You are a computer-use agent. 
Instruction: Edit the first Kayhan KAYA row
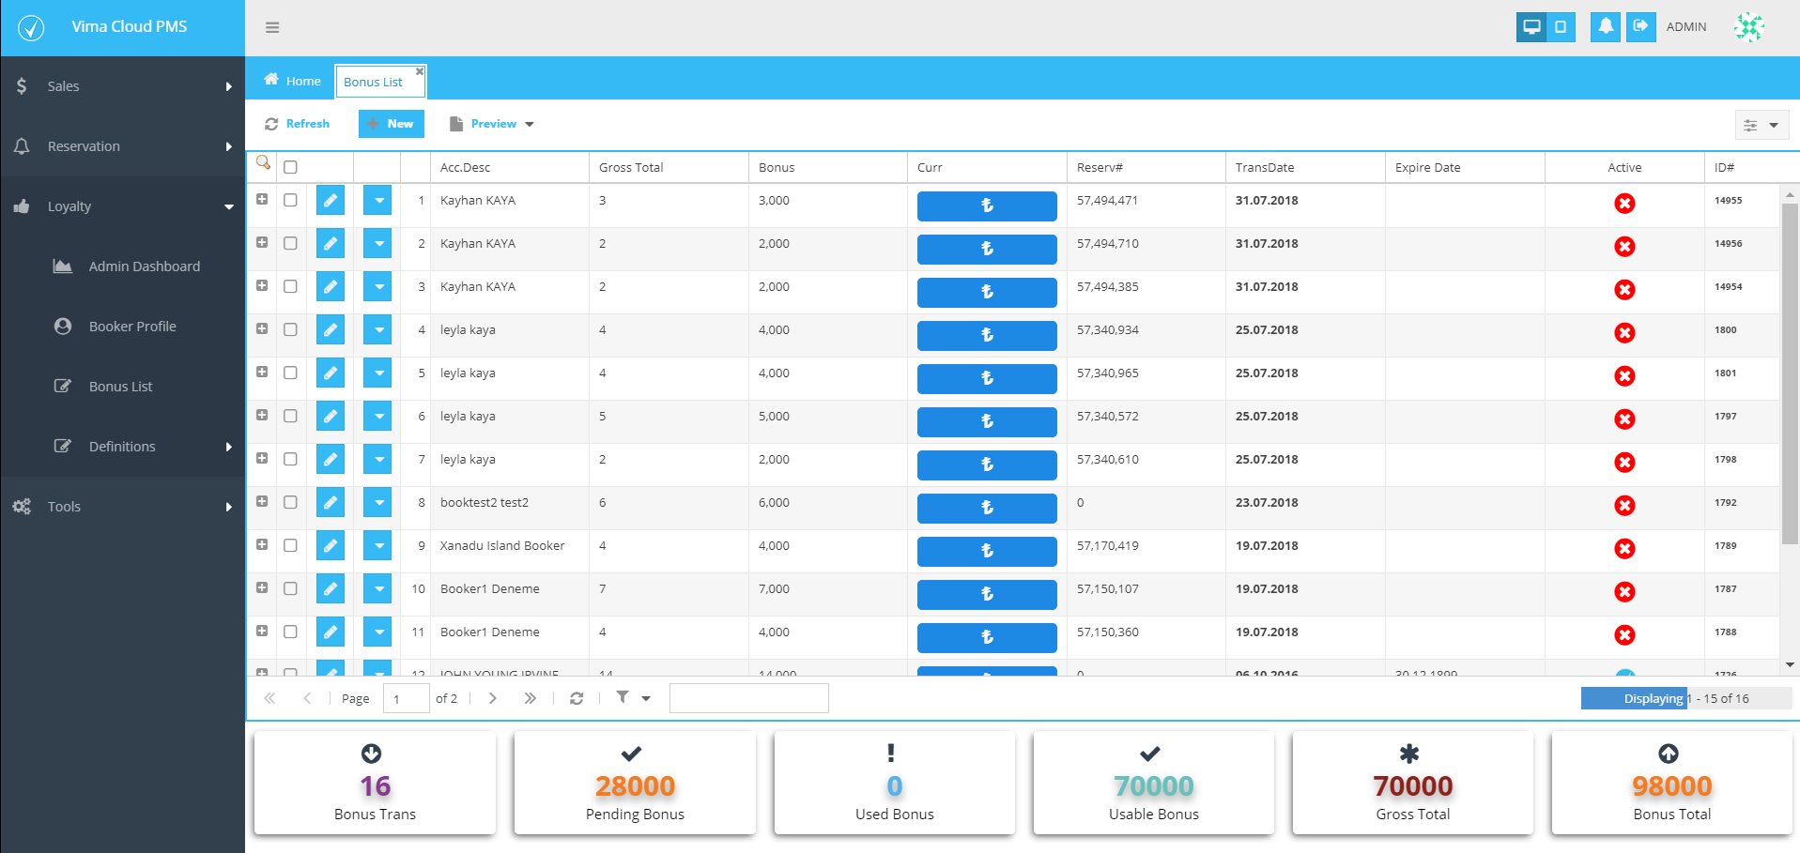coord(331,200)
